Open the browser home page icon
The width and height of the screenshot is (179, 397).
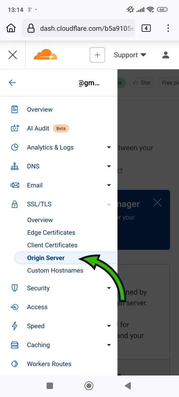tap(11, 28)
